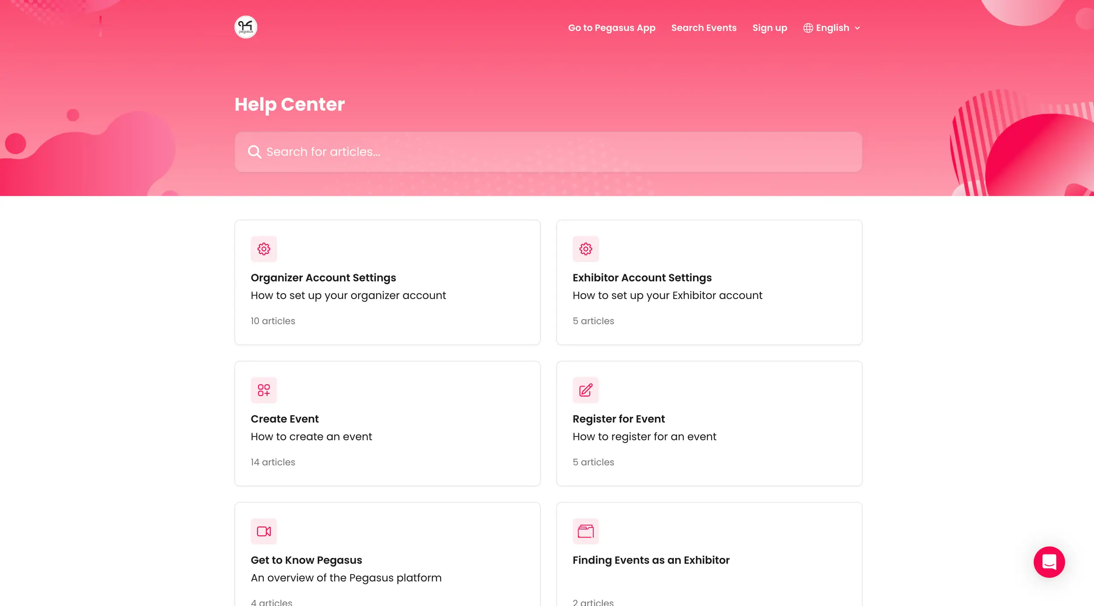The width and height of the screenshot is (1094, 606).
Task: Click the gear icon for Organizer Account Settings
Action: [x=263, y=249]
